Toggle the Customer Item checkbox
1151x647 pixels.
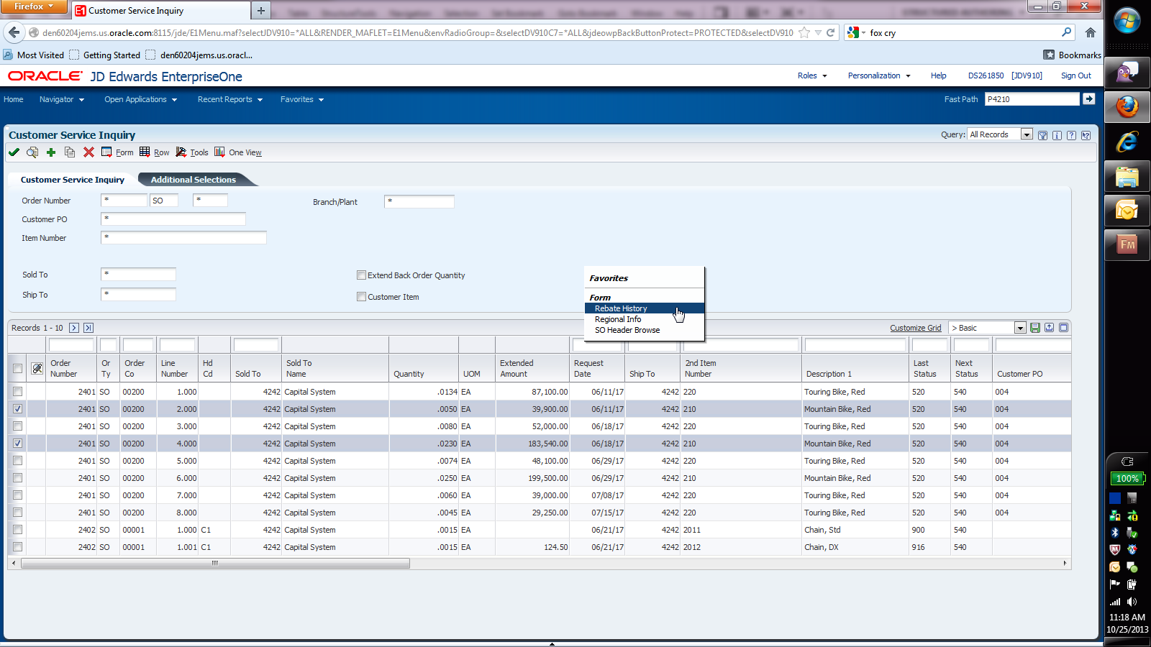coord(362,297)
